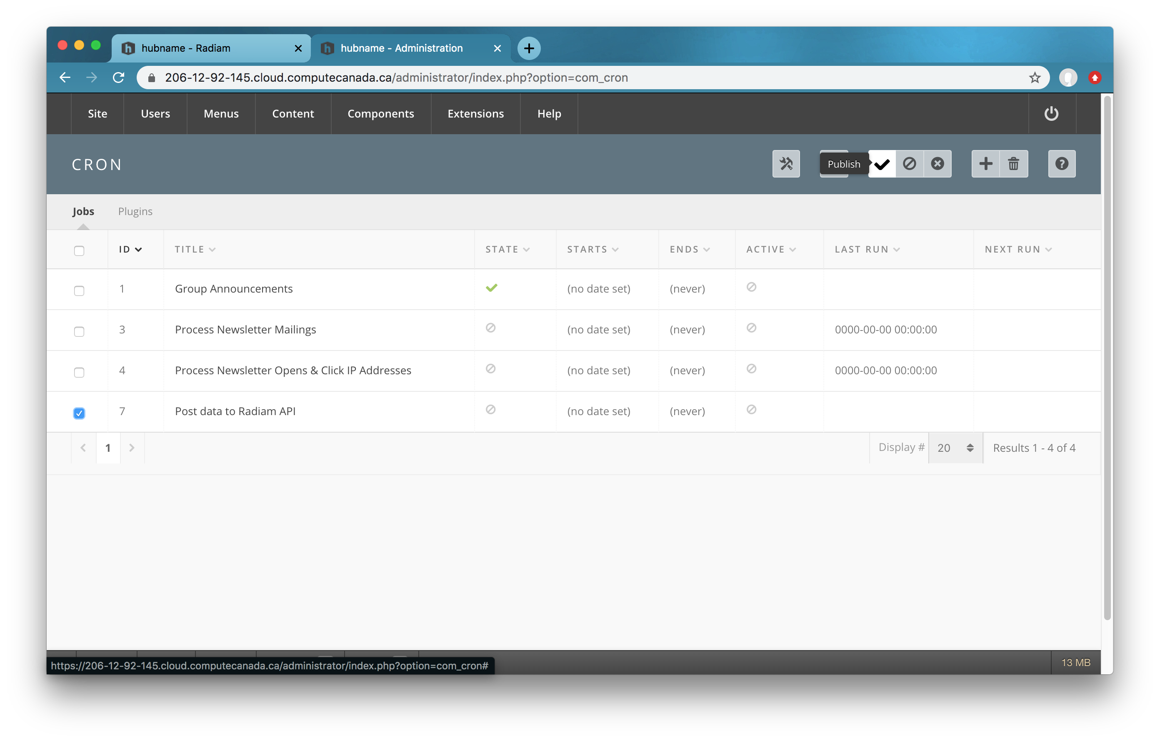Open Post data to Radiam API job
The height and width of the screenshot is (741, 1160).
[235, 411]
